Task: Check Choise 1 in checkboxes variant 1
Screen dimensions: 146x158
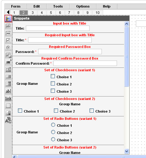Action: tap(53, 76)
